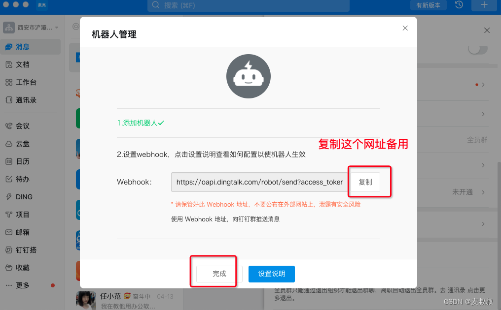Open the history clock icon

click(459, 5)
